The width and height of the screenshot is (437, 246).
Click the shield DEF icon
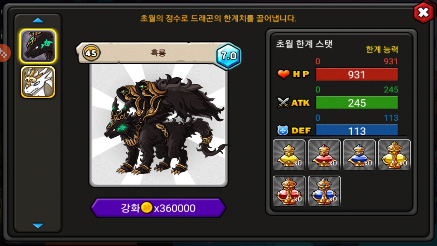pyautogui.click(x=283, y=131)
